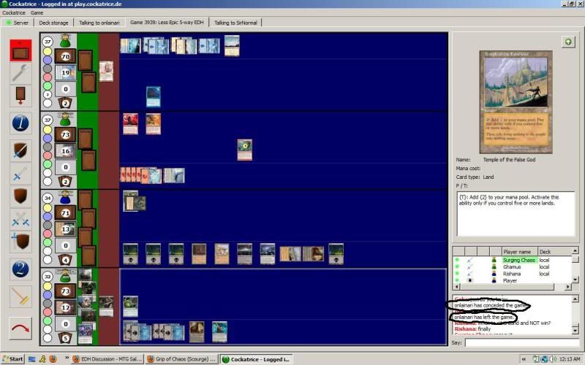
Task: Select the Declare blockers plain shield icon
Action: coord(20,196)
